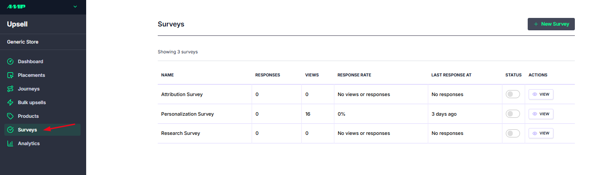Image resolution: width=589 pixels, height=175 pixels.
Task: Click the RESPONSES column header
Action: (x=267, y=75)
